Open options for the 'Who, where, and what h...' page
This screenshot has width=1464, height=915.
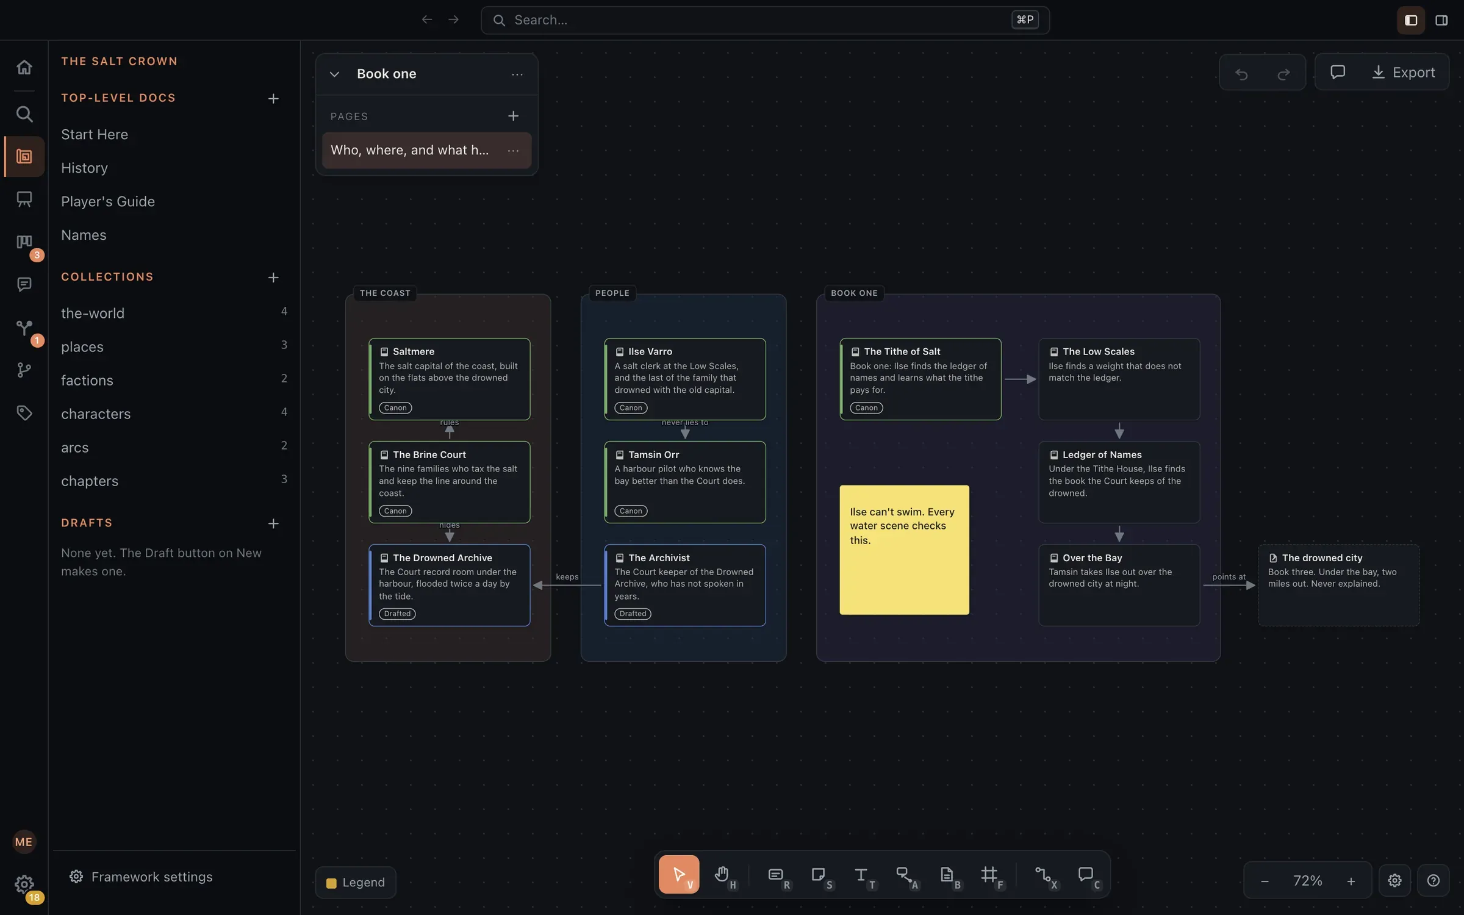(x=514, y=150)
